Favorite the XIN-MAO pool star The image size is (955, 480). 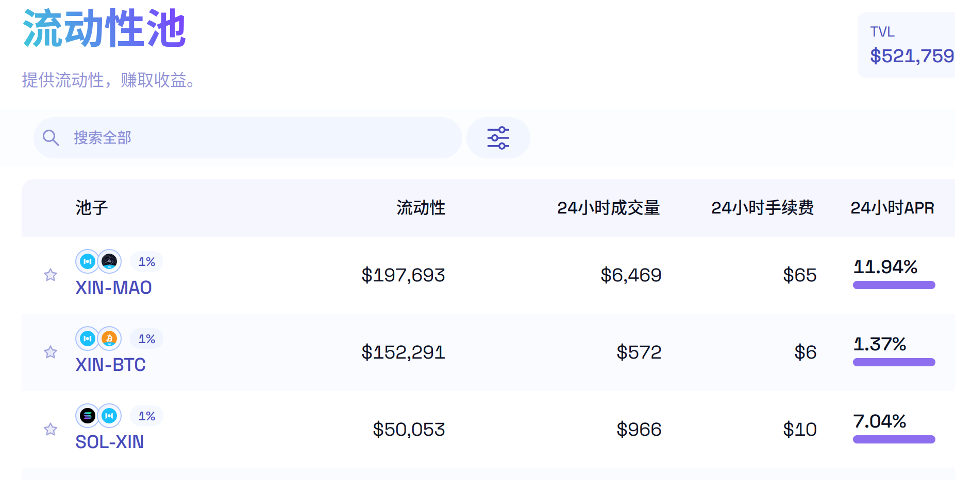(x=51, y=275)
